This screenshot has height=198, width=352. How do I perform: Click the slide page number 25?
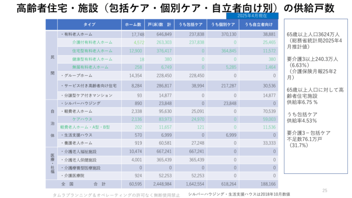[x=325, y=190]
